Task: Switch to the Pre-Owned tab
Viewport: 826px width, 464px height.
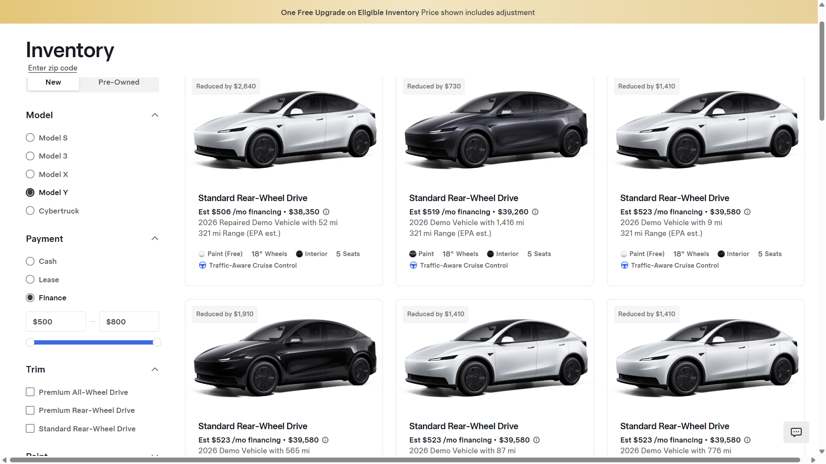Action: coord(119,82)
